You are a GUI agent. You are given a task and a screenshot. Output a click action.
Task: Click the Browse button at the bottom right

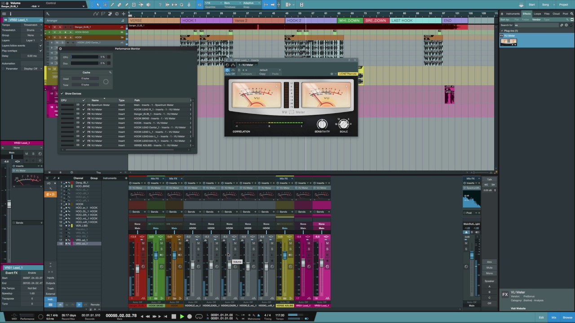567,318
